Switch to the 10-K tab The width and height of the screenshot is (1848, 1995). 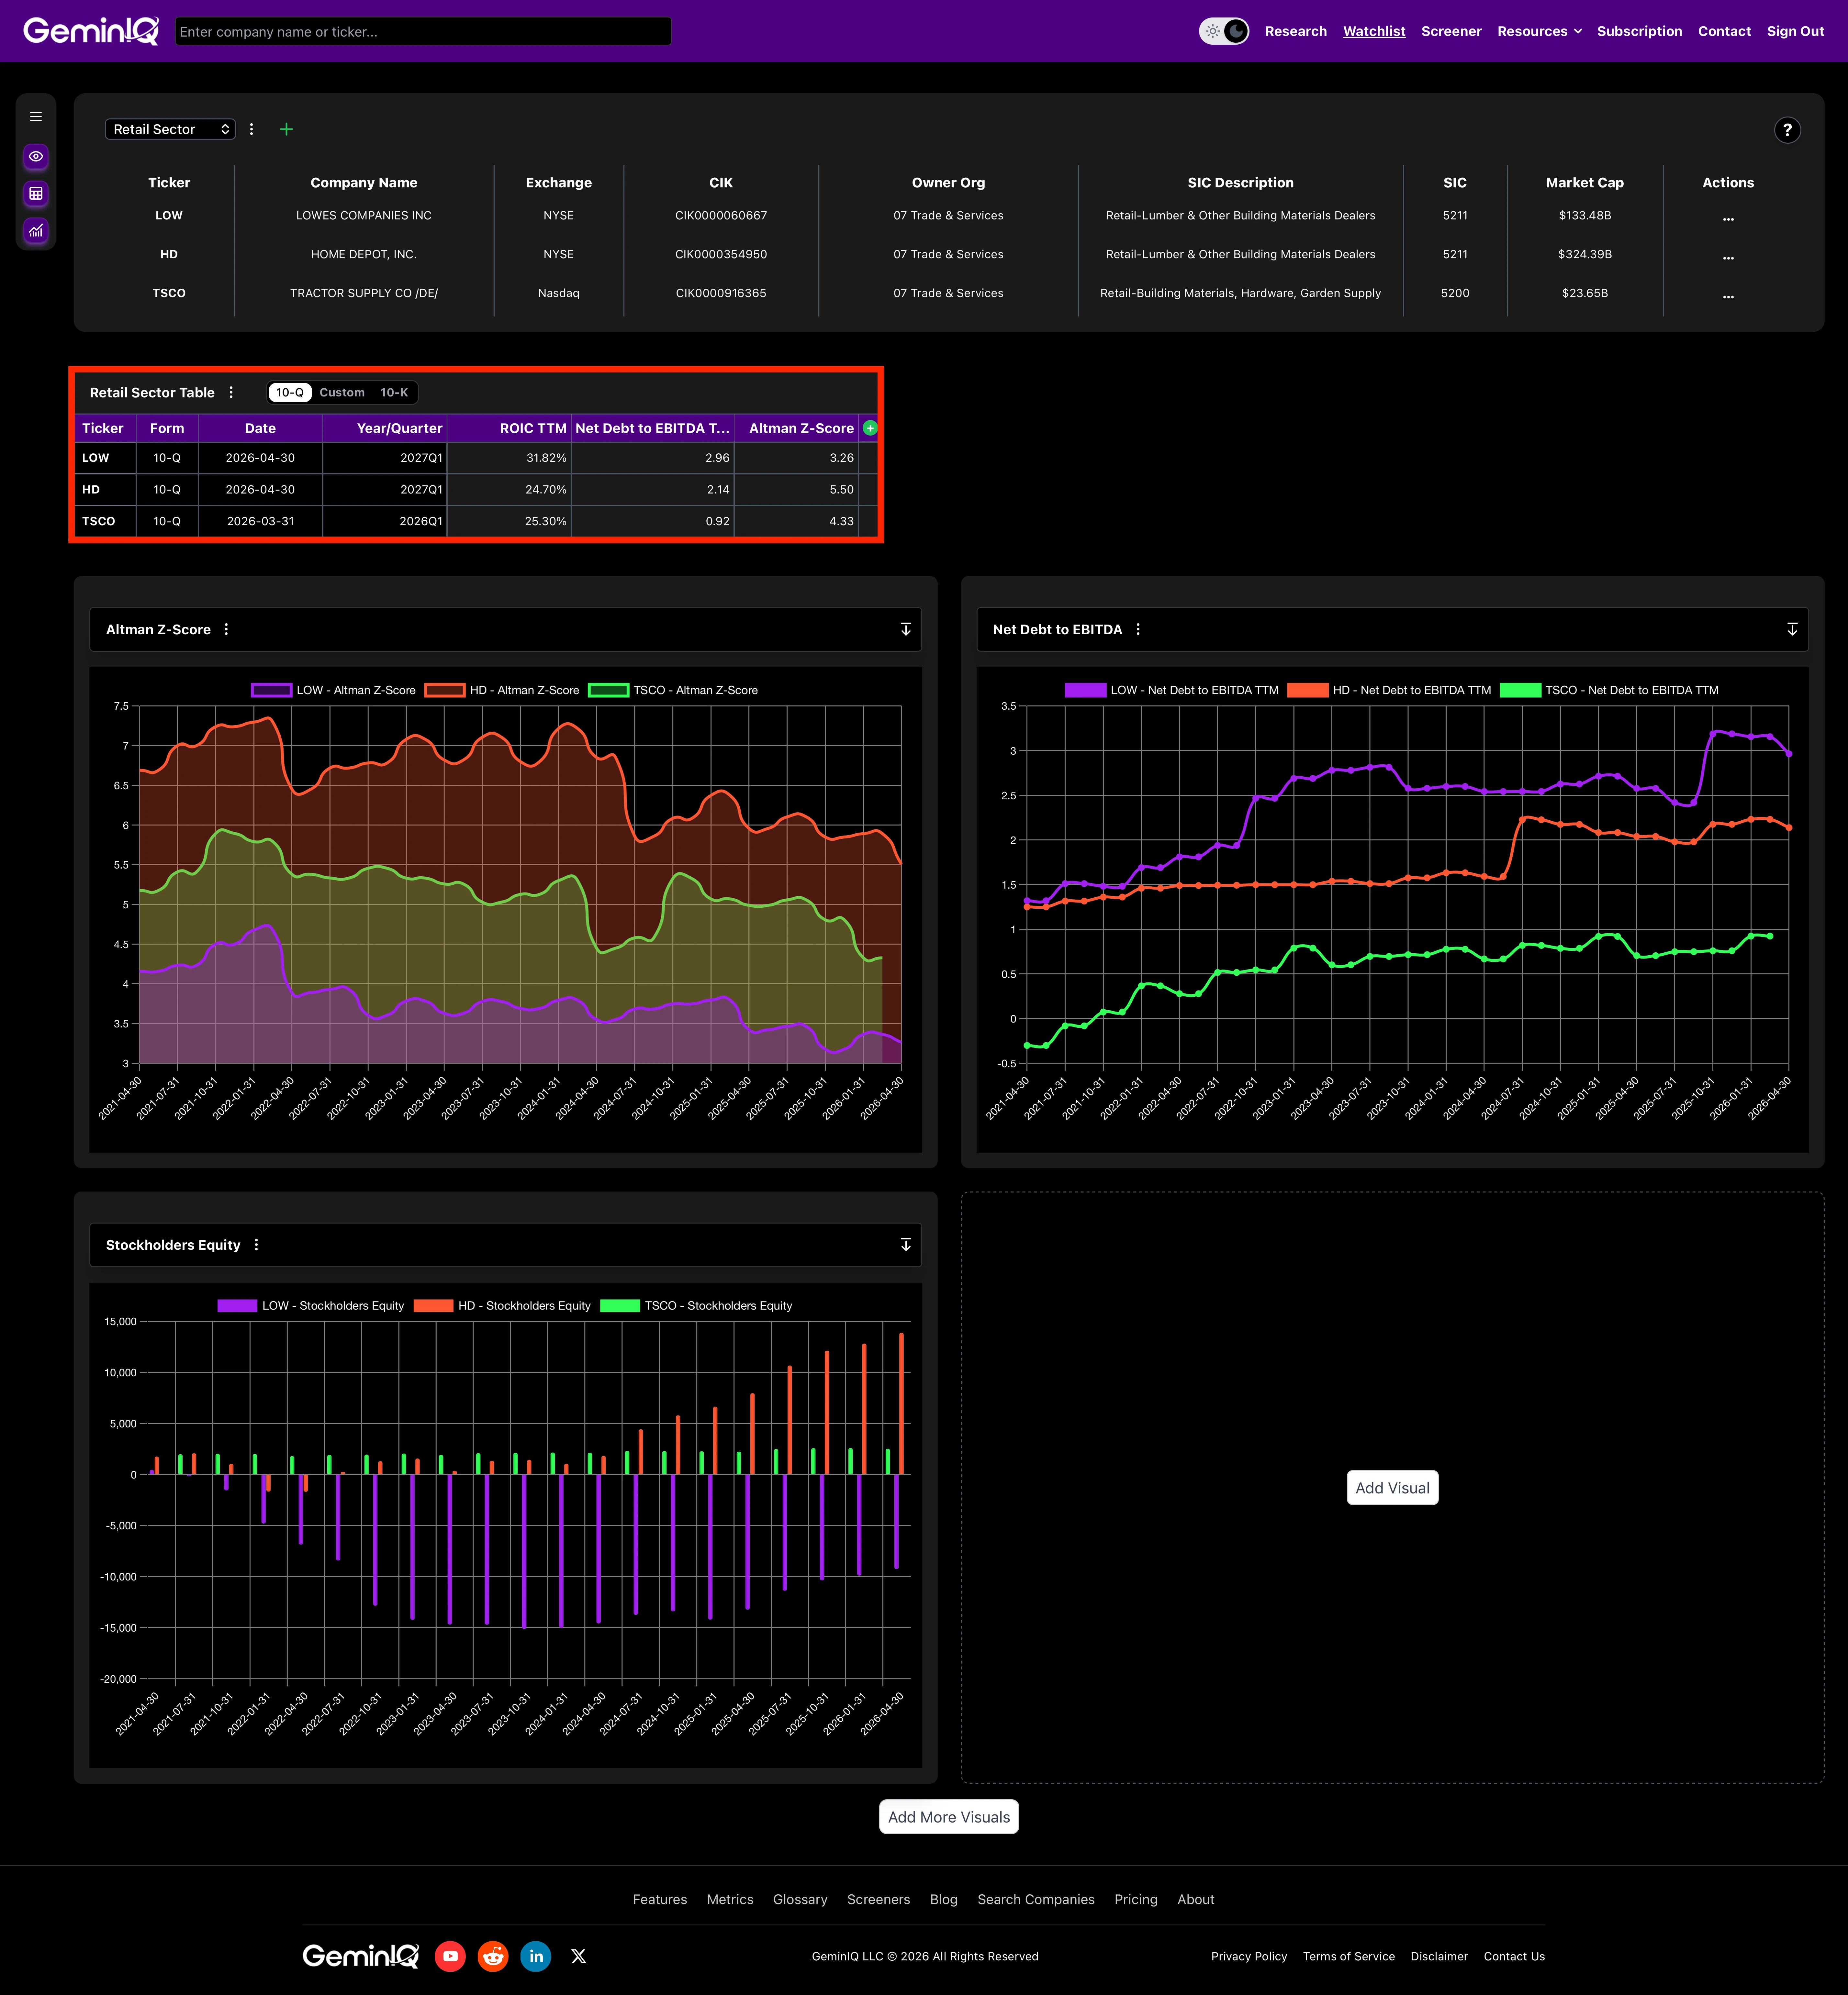[x=394, y=393]
